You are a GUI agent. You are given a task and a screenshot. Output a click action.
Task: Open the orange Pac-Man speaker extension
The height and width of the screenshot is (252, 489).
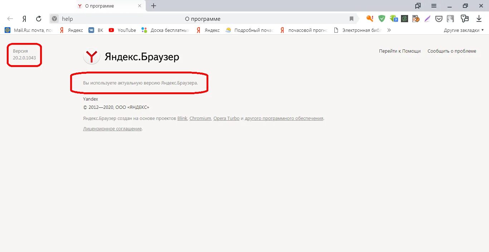pyautogui.click(x=416, y=19)
